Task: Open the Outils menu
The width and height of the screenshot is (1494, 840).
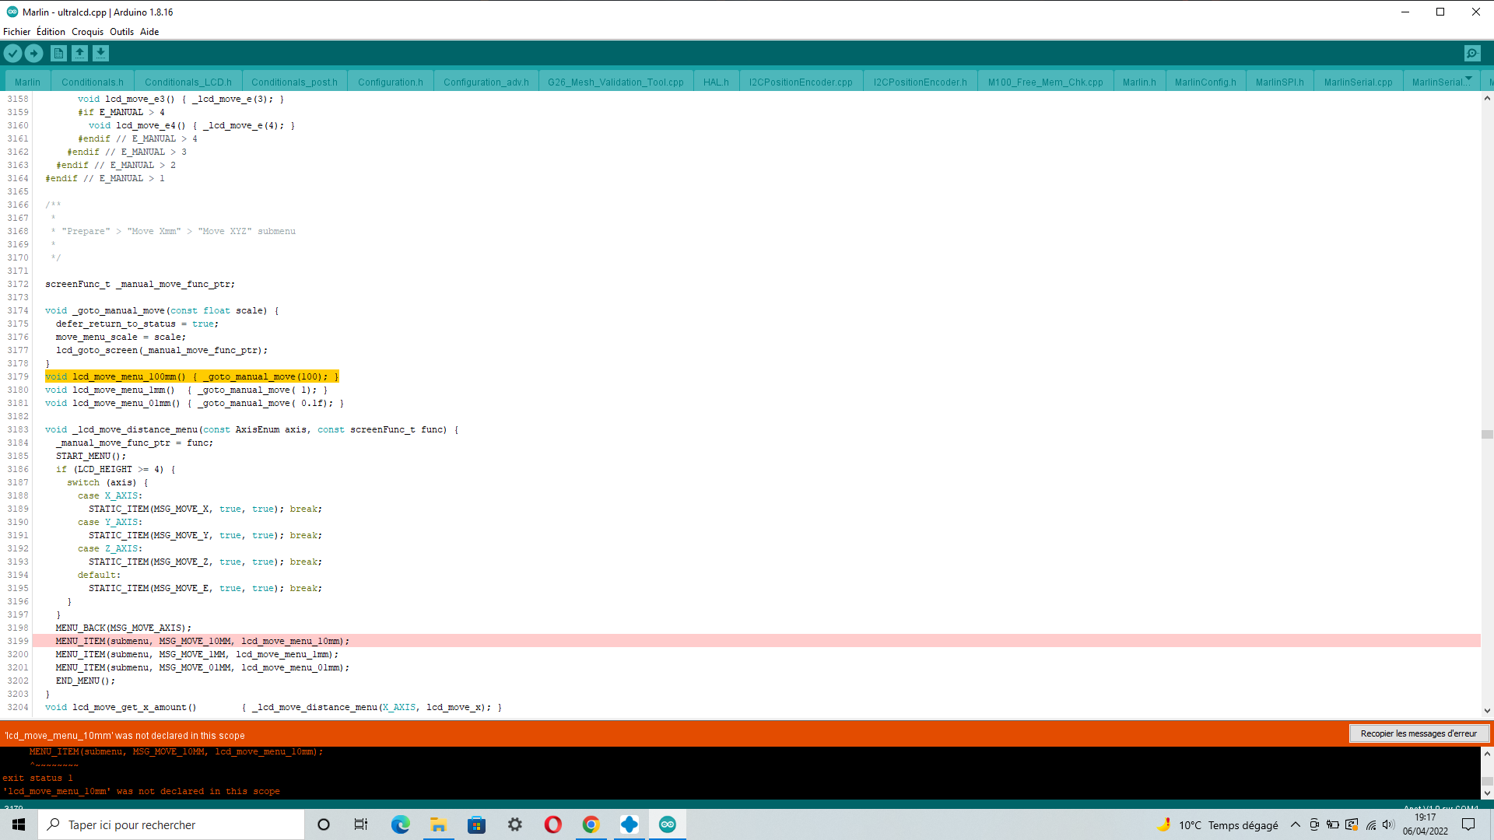Action: (x=121, y=32)
